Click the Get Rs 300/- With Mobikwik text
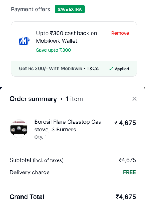This screenshot has width=158, height=212. 50,69
